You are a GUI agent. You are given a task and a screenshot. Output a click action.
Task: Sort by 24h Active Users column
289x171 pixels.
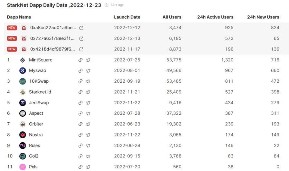click(x=215, y=17)
